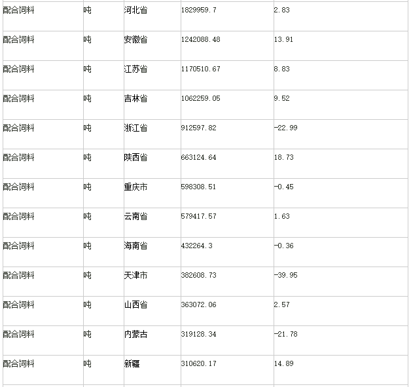
Task: Click the 浙江省 province cell
Action: [135, 128]
